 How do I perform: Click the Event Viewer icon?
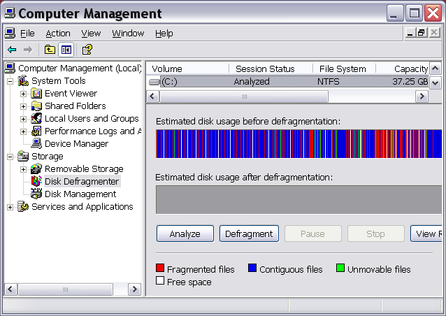tap(36, 93)
